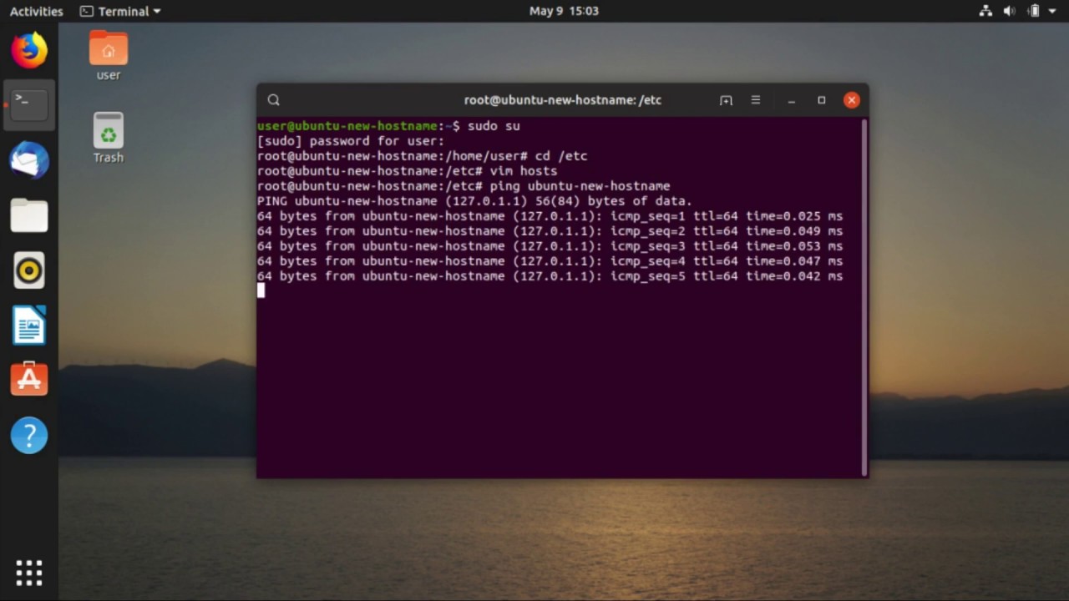Open the terminal hamburger menu
The height and width of the screenshot is (601, 1069).
pyautogui.click(x=756, y=100)
